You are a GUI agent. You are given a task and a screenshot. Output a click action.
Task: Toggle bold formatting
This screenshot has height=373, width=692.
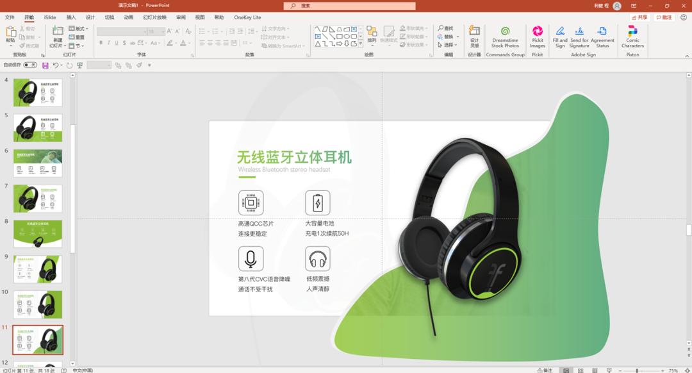pyautogui.click(x=100, y=42)
